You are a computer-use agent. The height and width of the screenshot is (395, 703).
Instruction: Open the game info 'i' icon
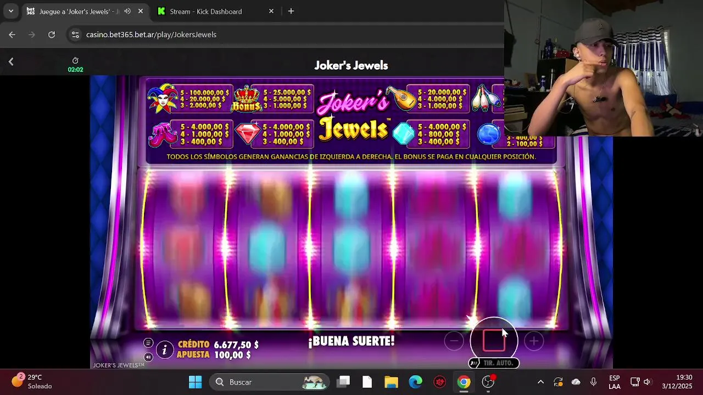coord(164,349)
